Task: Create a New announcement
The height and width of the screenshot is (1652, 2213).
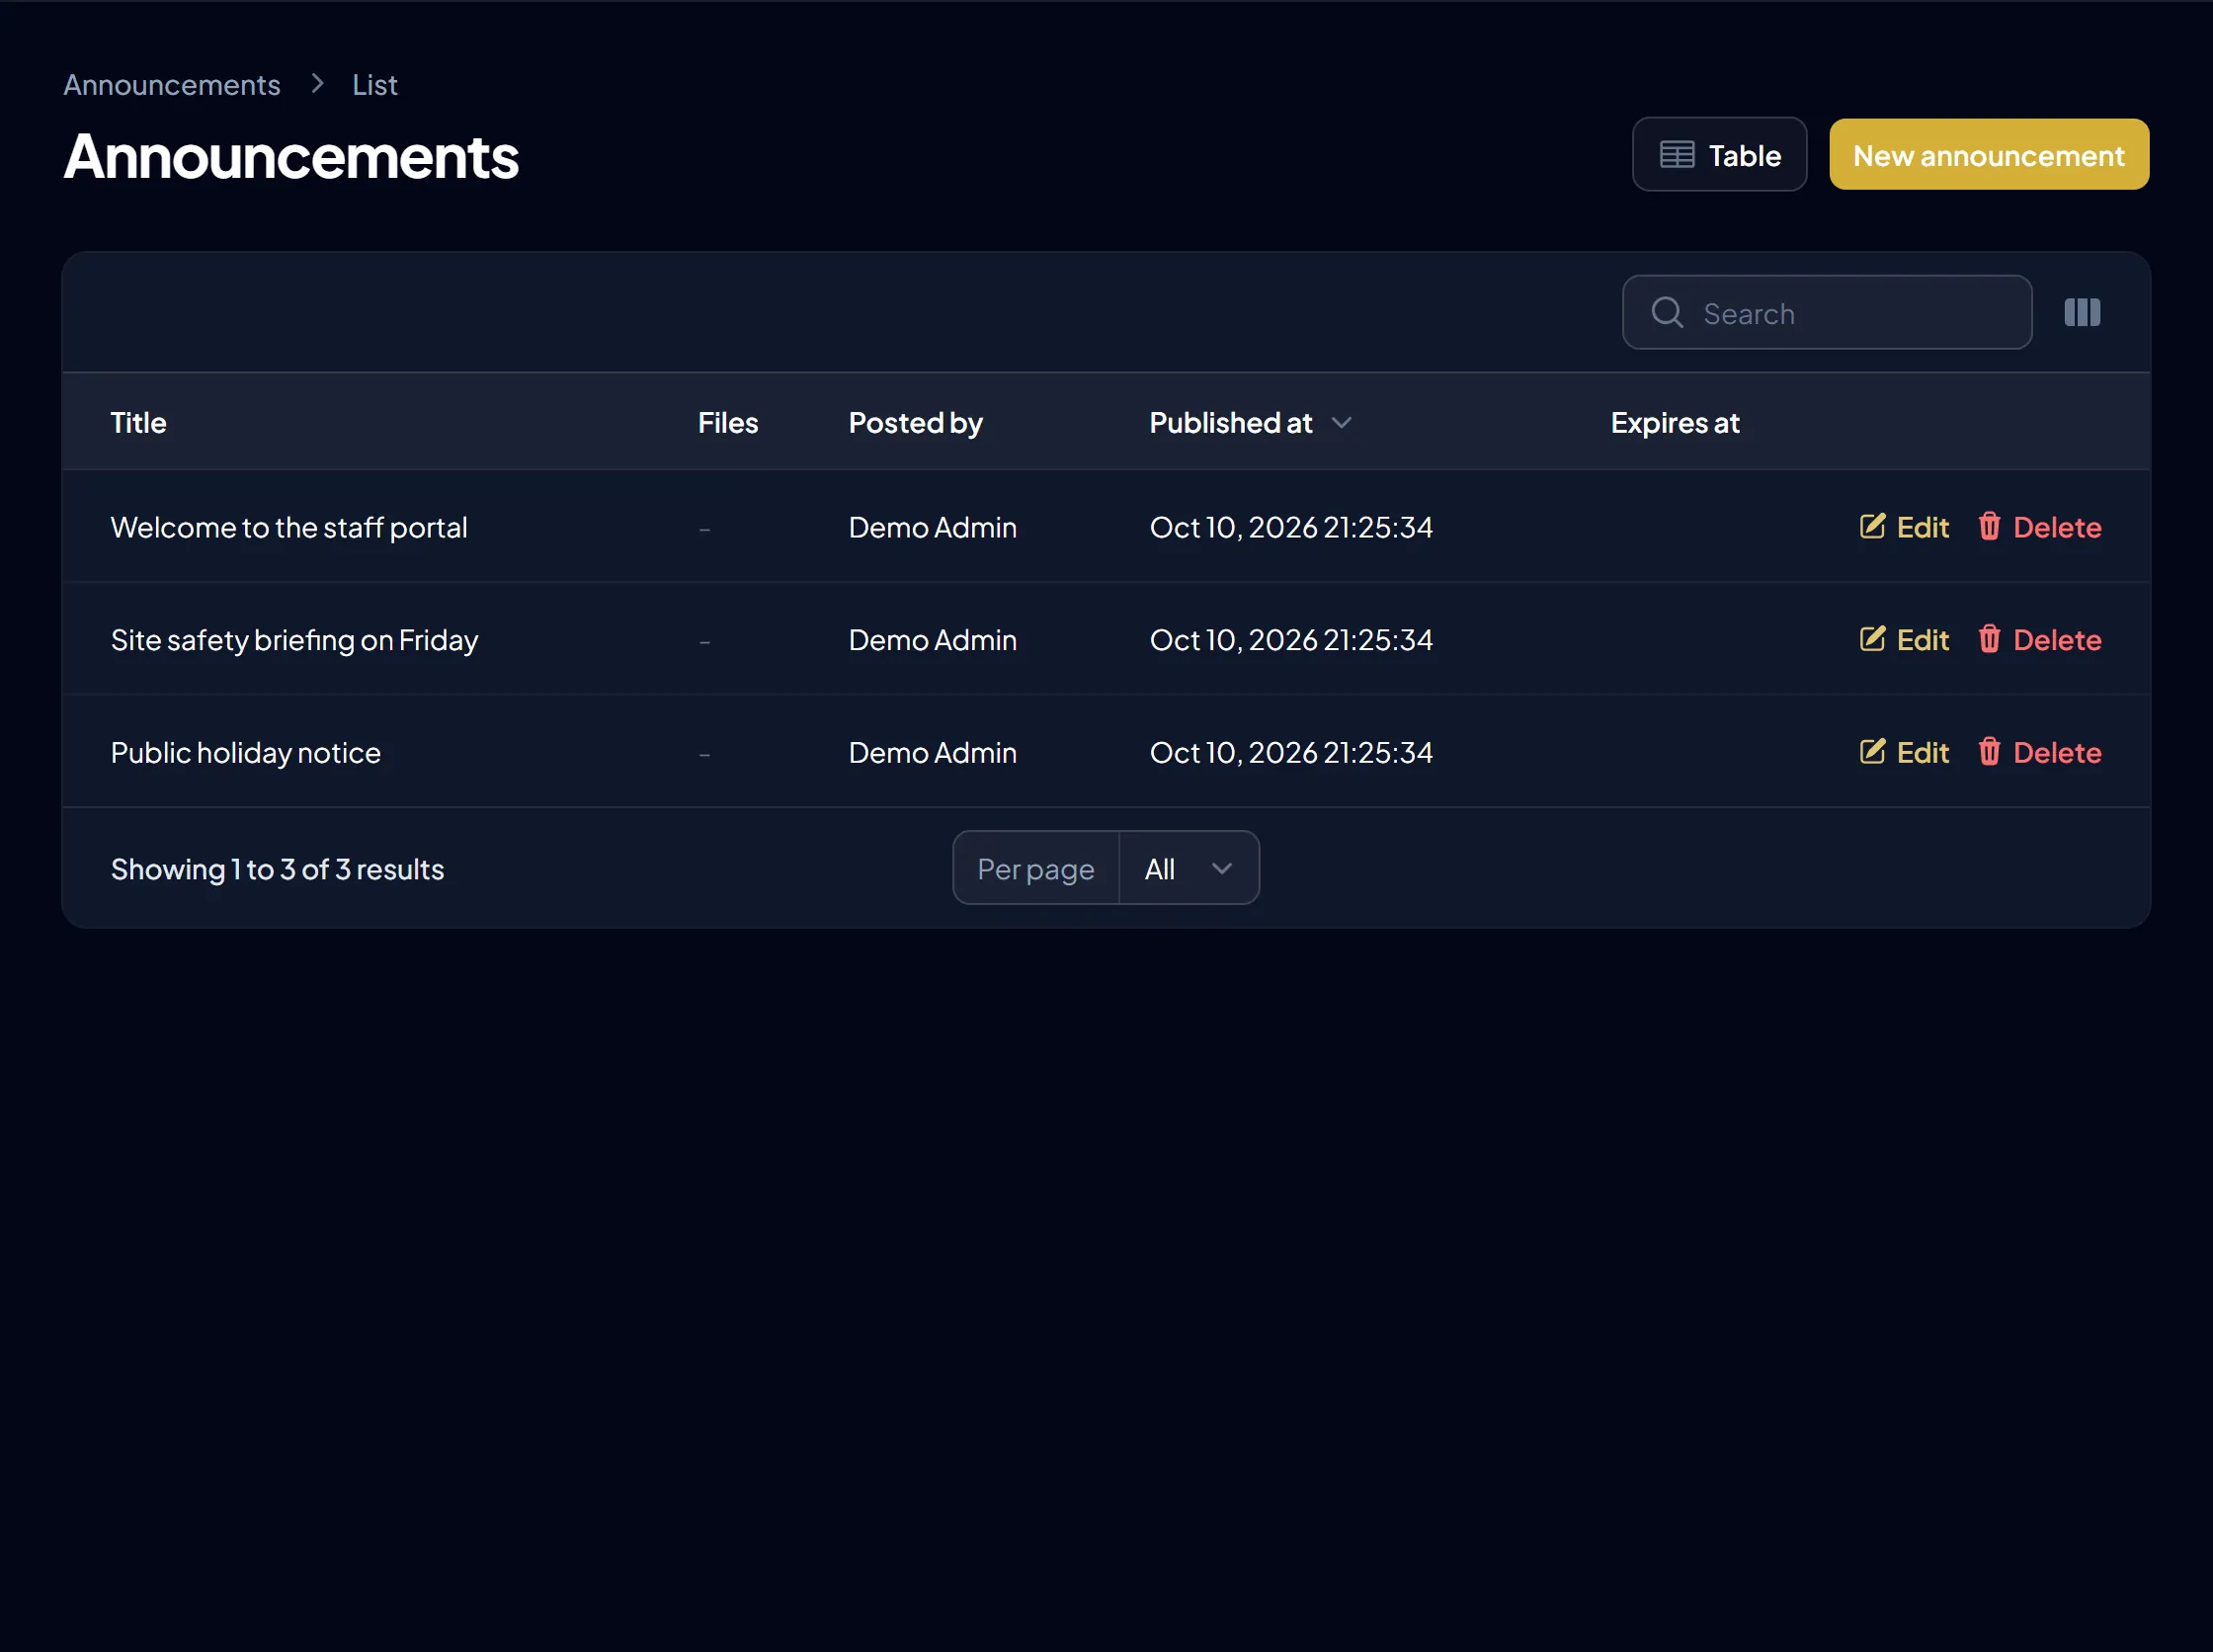Action: 1988,155
